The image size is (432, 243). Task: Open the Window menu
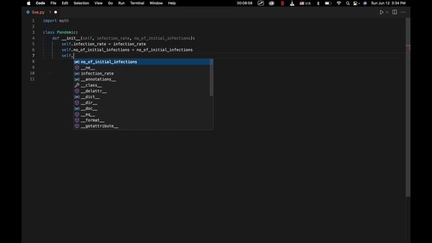[156, 3]
